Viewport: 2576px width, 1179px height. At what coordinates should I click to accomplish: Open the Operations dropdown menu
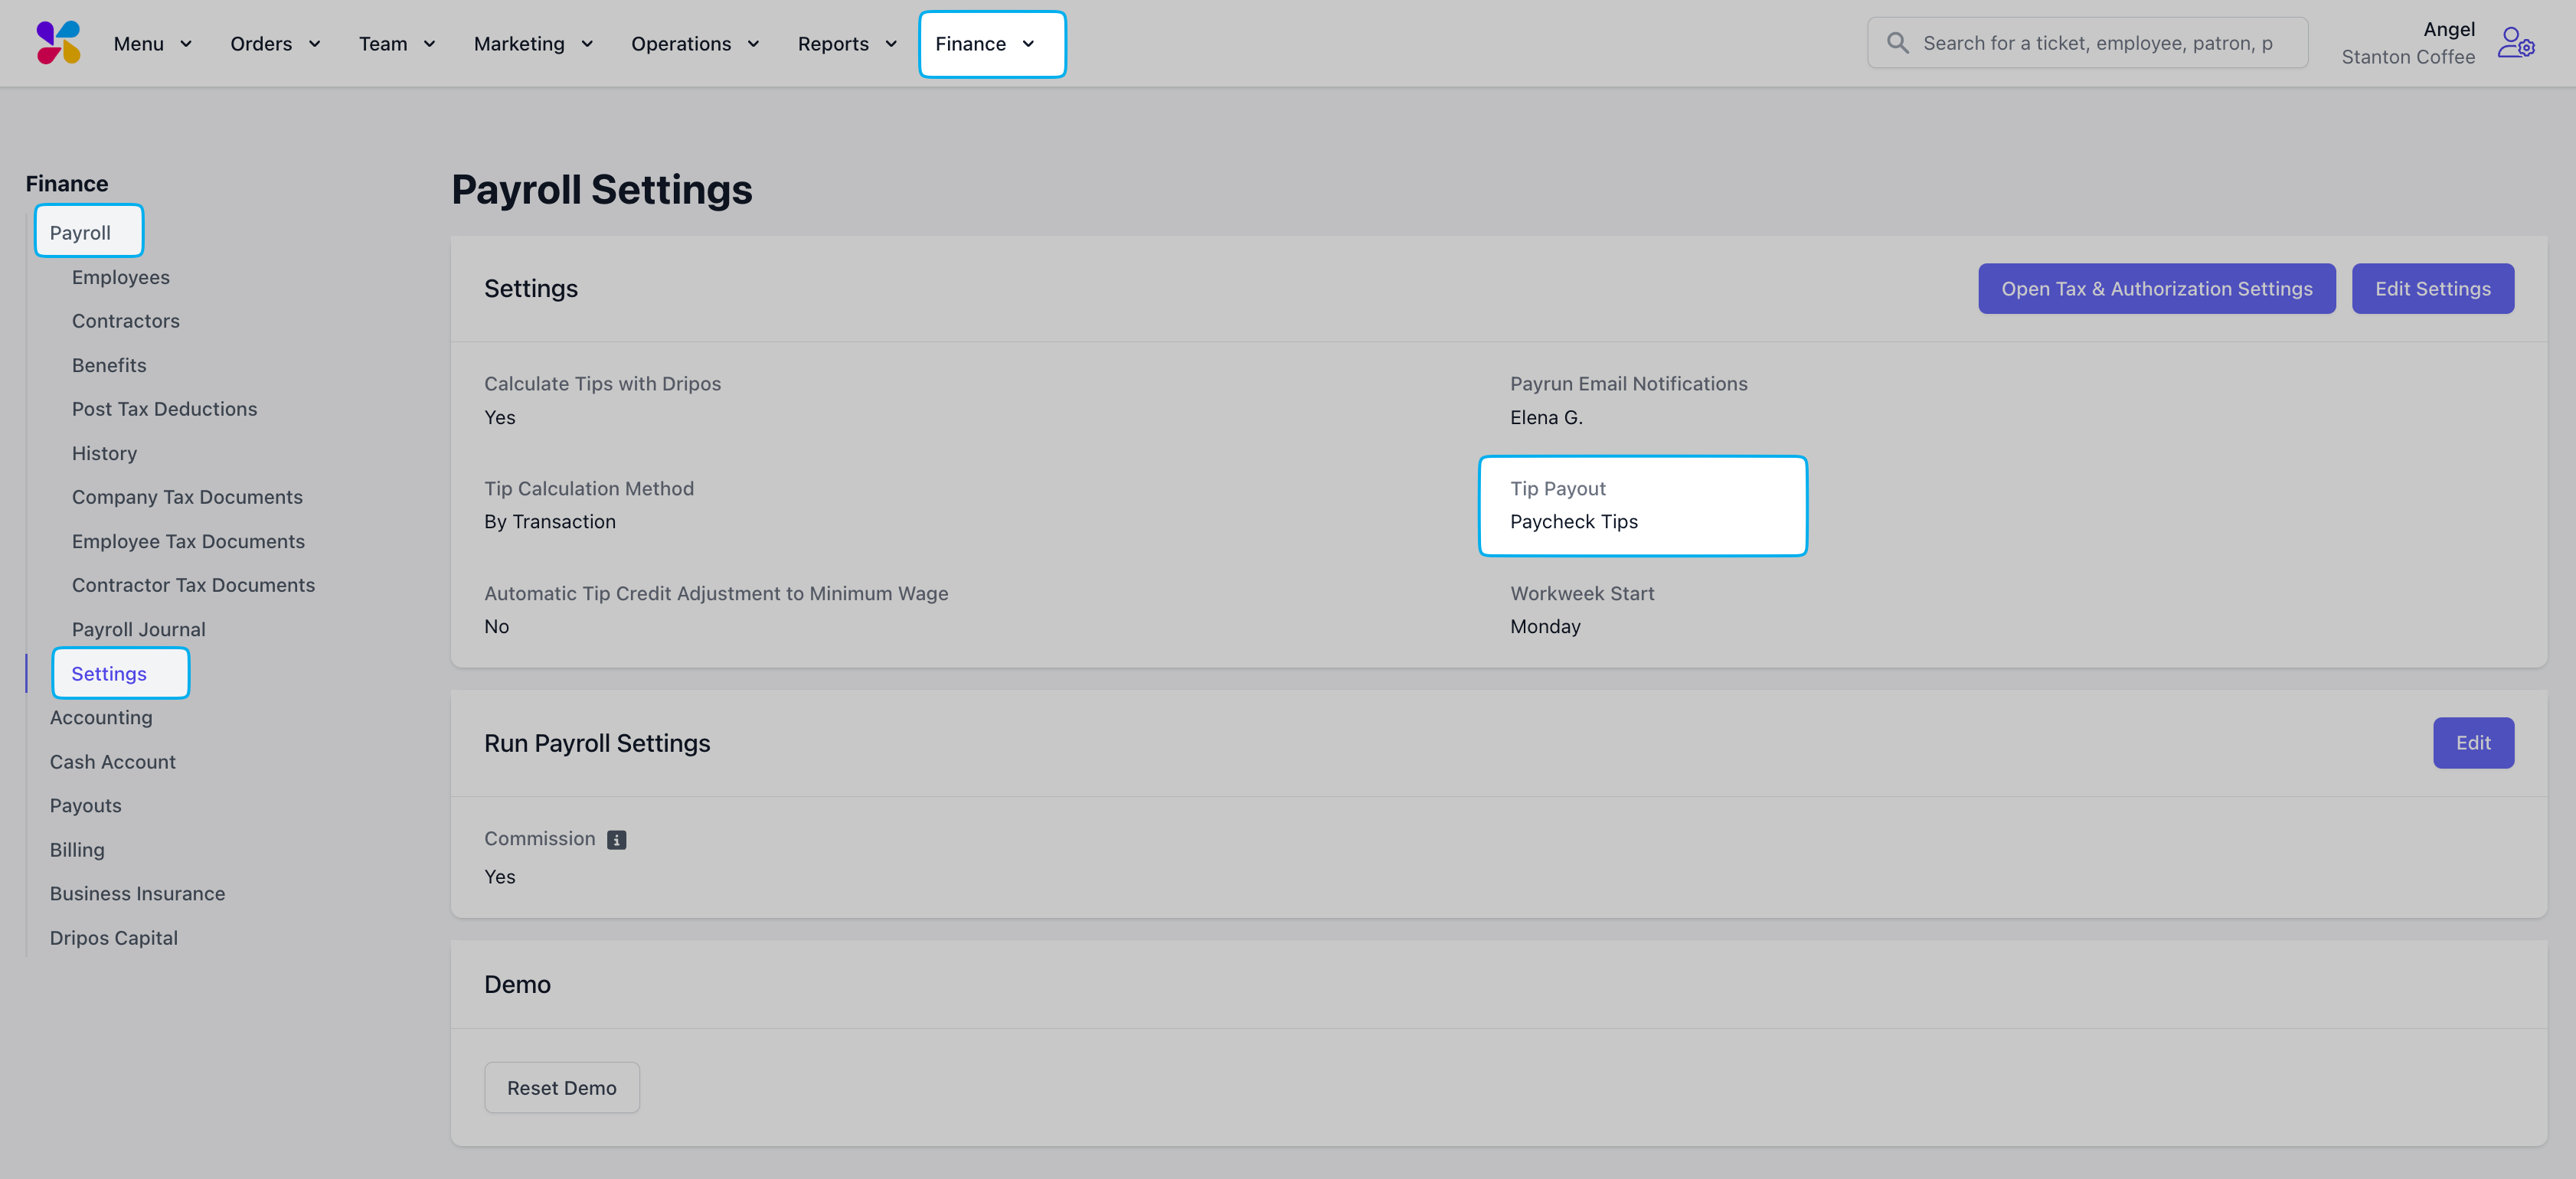click(695, 44)
